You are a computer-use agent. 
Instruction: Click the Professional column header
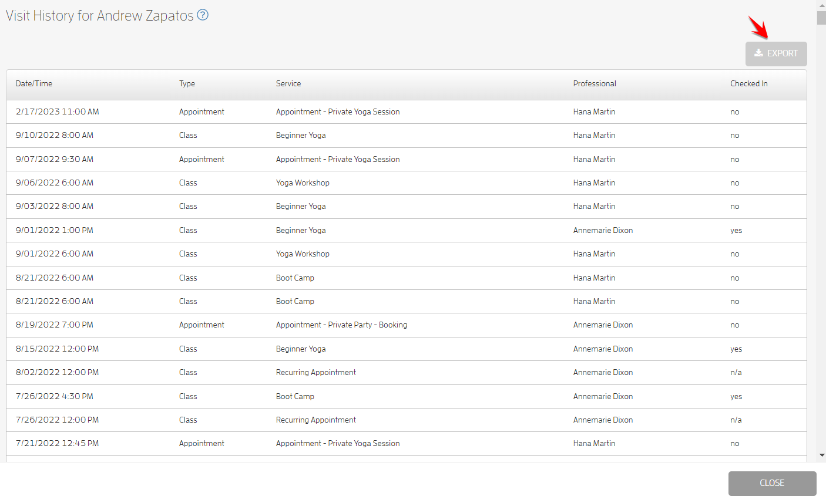point(595,84)
